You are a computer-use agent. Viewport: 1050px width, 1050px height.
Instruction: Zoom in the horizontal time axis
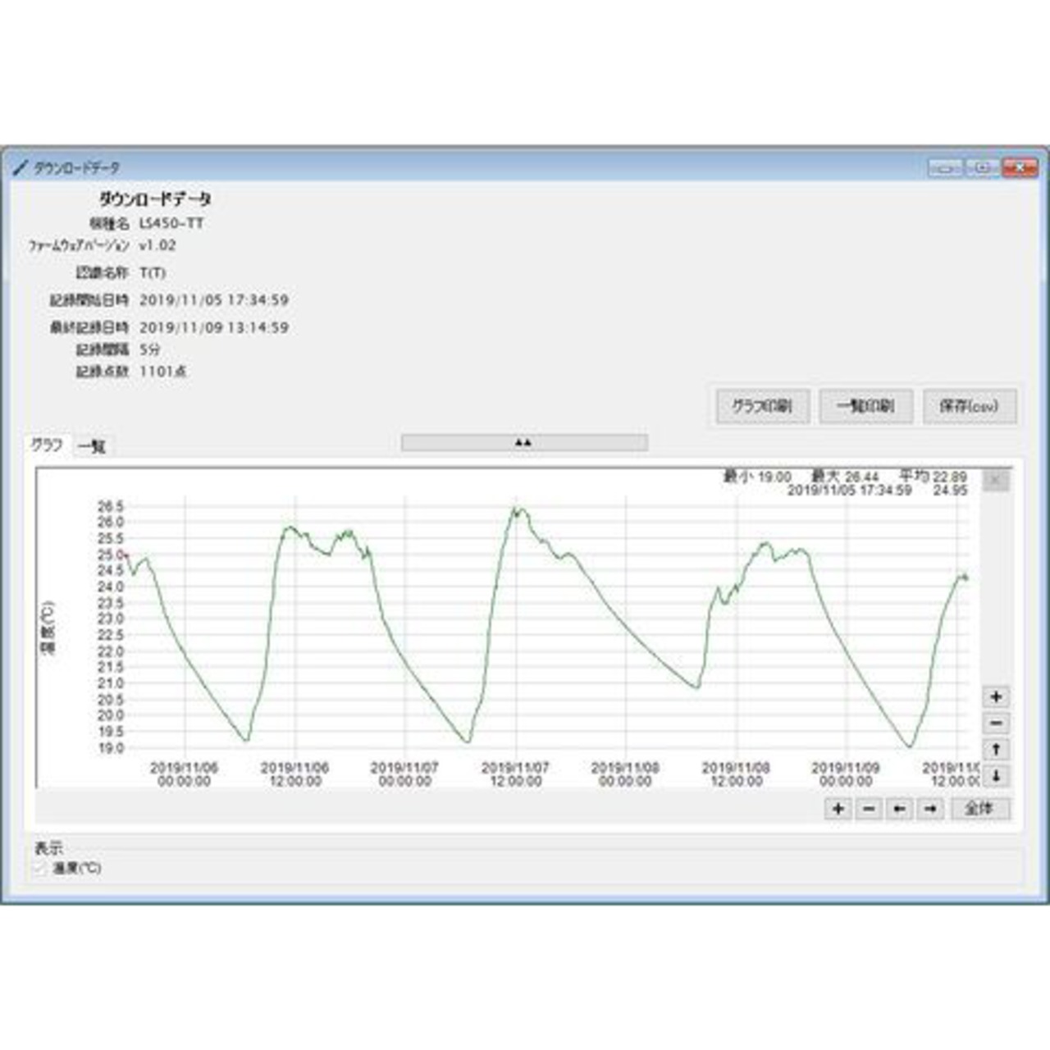838,809
